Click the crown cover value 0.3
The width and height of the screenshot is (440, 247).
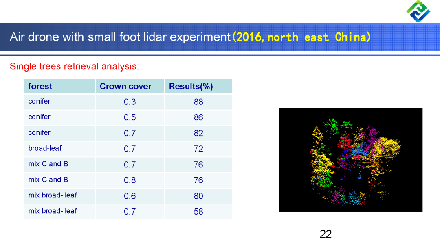coord(130,102)
